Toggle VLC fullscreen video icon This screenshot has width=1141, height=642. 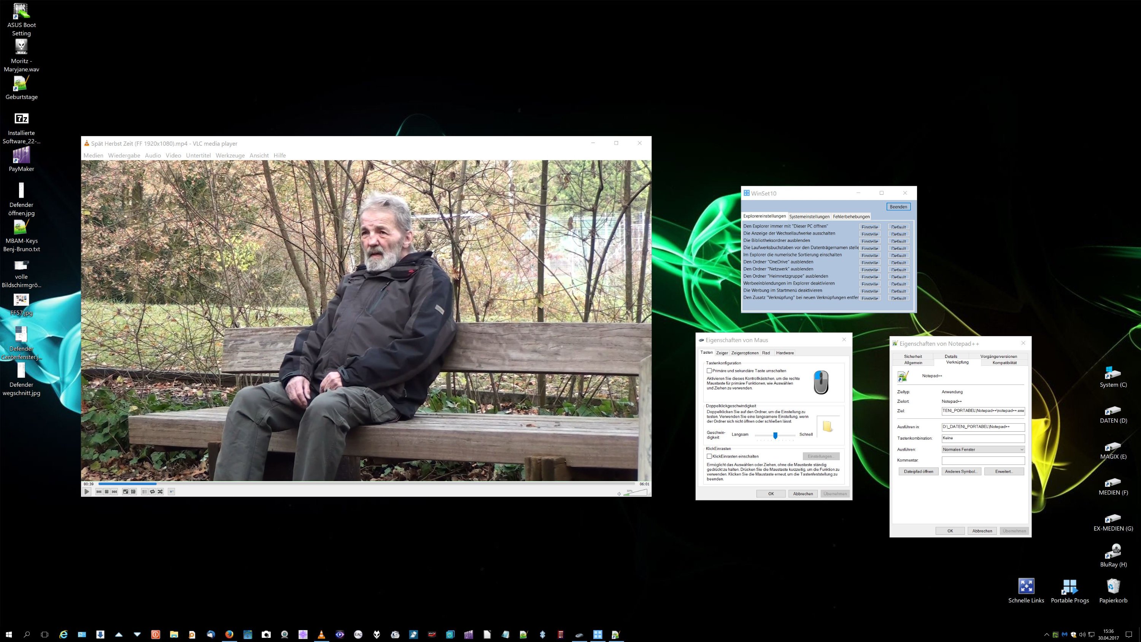coord(126,491)
